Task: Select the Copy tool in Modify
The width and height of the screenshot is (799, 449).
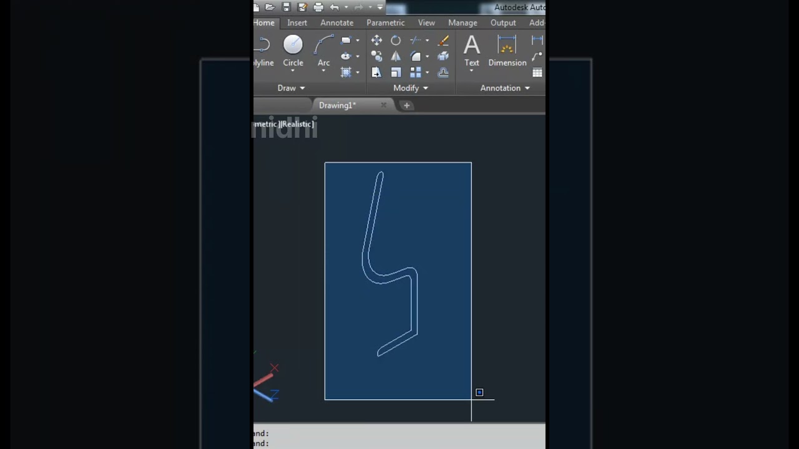Action: click(x=376, y=56)
